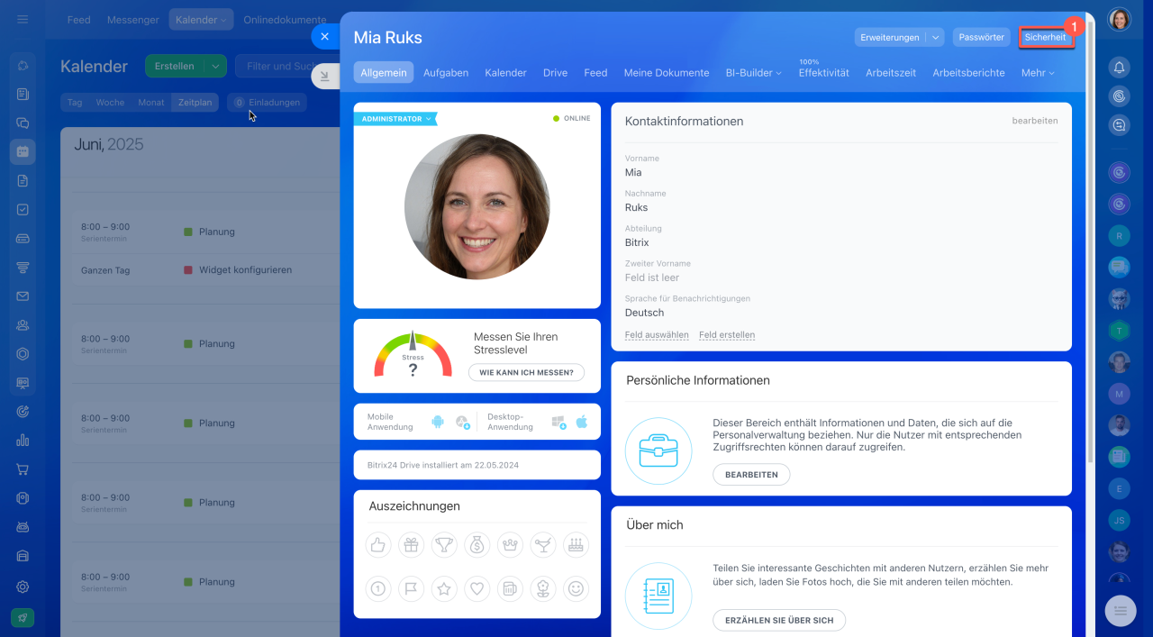This screenshot has height=637, width=1153.
Task: Open the Arbeitsberichte tab
Action: coord(968,73)
